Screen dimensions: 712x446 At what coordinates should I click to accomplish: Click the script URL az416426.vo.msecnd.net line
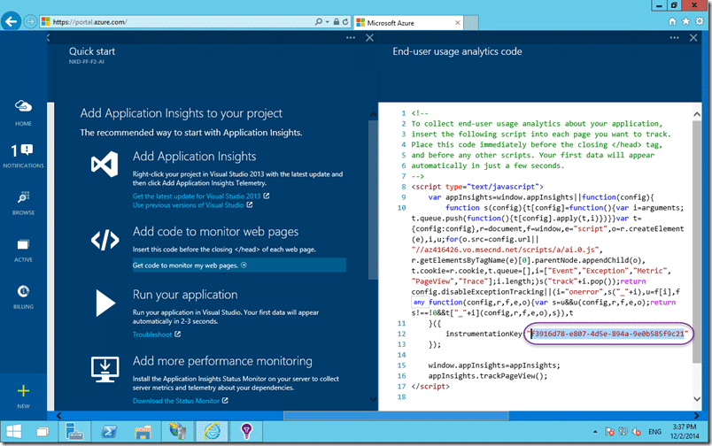(507, 250)
